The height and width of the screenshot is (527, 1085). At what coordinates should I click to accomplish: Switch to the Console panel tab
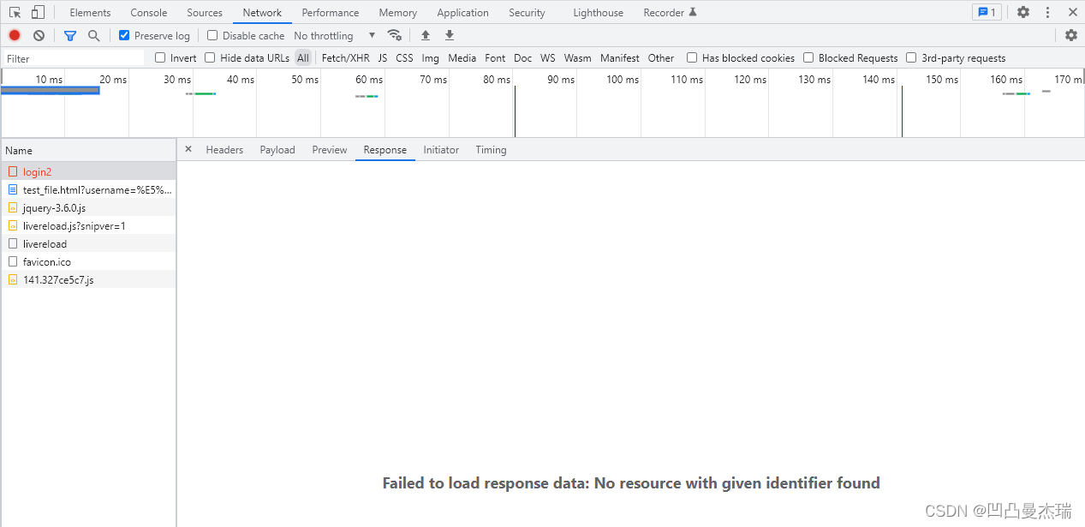pos(149,13)
